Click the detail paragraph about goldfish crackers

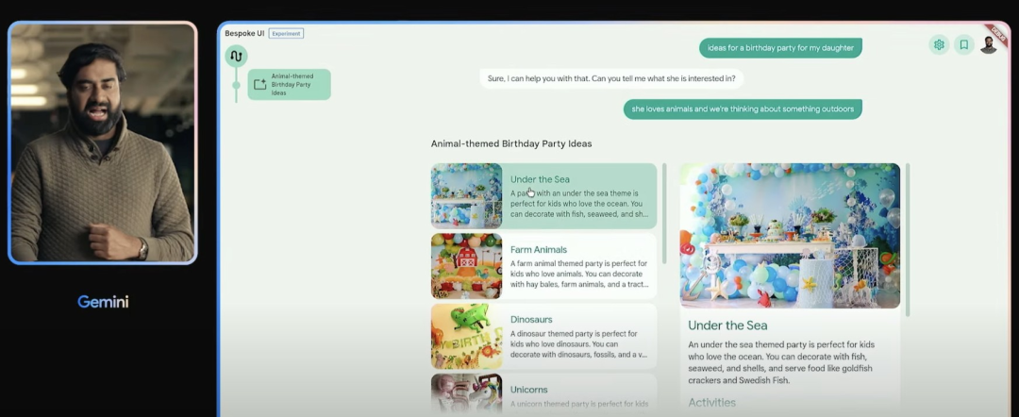coord(782,362)
